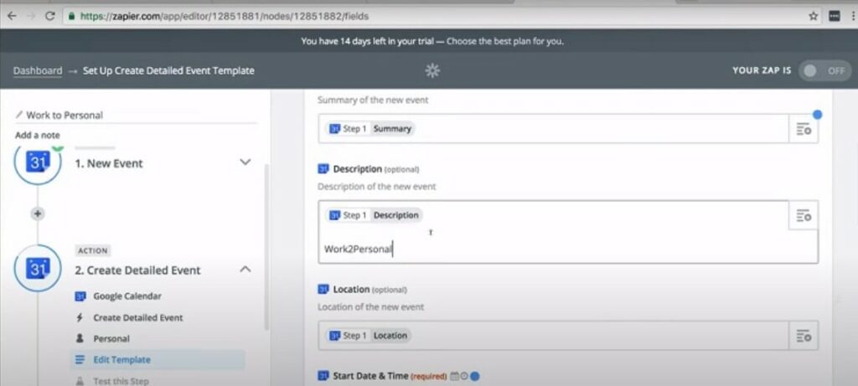
Task: Click the Location field label
Action: [x=351, y=289]
